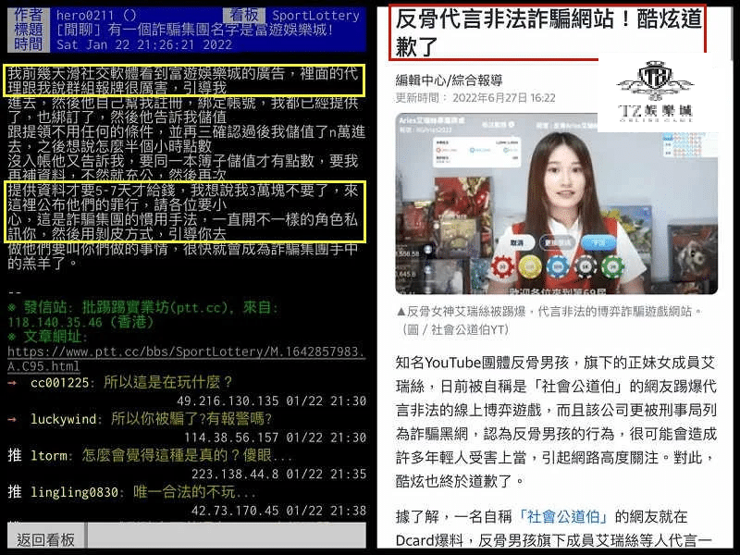Image resolution: width=740 pixels, height=555 pixels.
Task: Click source IP 118.140.35.46 (香港)
Action: tap(80, 322)
